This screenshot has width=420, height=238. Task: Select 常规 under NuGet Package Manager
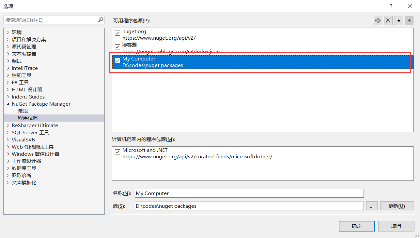(x=23, y=111)
